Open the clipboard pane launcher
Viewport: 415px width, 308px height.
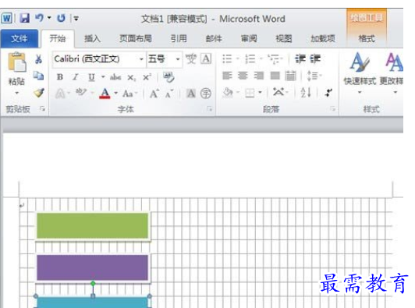tap(42, 108)
